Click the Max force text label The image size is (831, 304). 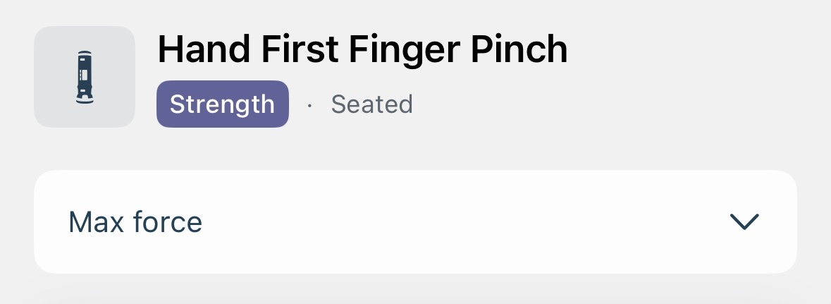pyautogui.click(x=135, y=221)
